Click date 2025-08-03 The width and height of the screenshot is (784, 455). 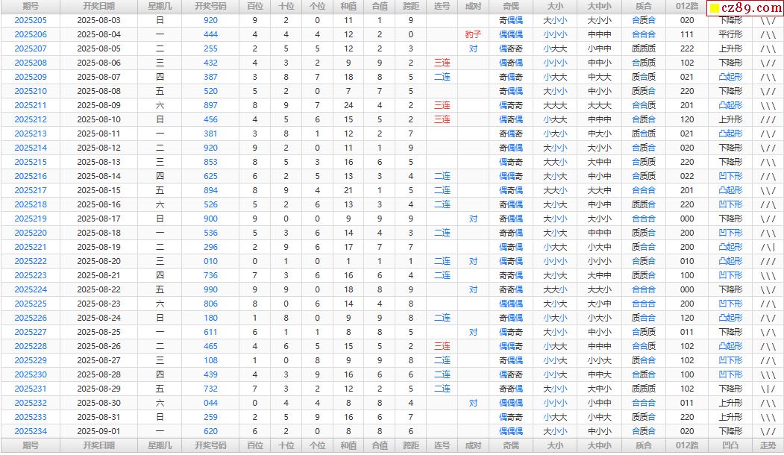tap(99, 20)
